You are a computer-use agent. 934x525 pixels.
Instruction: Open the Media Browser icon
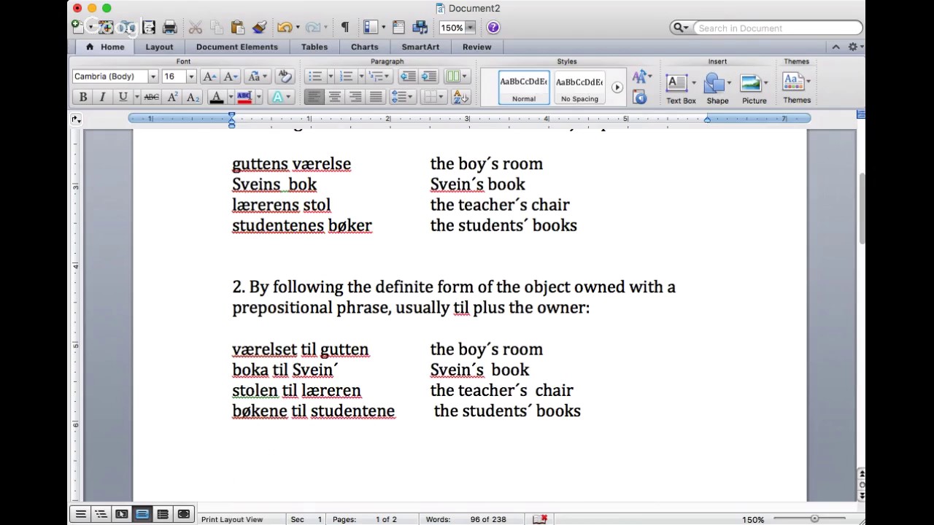pyautogui.click(x=420, y=28)
